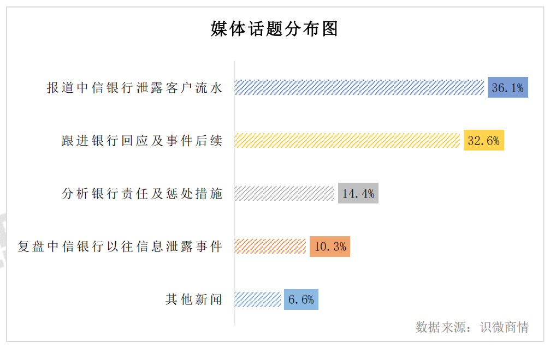Click the orange hatched bar for 复盘中信银行以往信息泄露事件
Screen dimensions: 550x348
270,247
